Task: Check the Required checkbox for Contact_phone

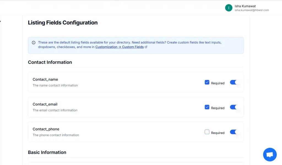Action: 207,132
